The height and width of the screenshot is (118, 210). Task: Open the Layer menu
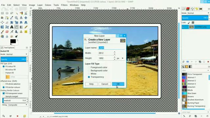40,5
